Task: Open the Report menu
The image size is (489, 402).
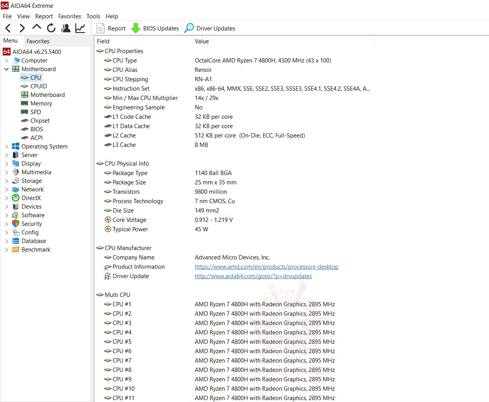Action: 44,16
